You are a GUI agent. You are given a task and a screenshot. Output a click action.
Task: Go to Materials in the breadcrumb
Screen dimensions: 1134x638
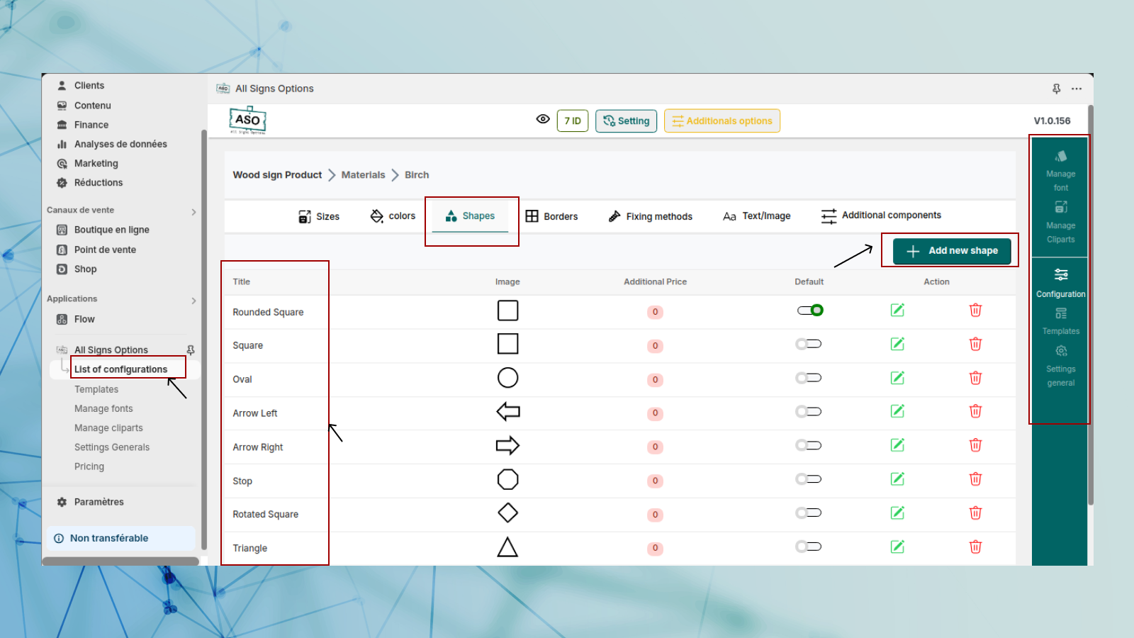point(363,175)
